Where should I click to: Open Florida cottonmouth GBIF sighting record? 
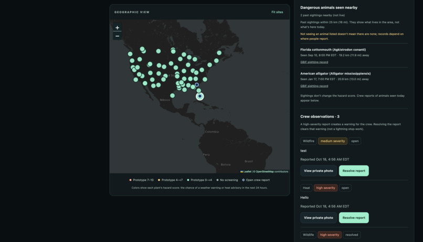click(x=314, y=62)
